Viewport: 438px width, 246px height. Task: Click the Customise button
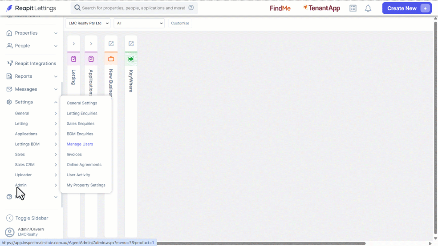click(180, 23)
